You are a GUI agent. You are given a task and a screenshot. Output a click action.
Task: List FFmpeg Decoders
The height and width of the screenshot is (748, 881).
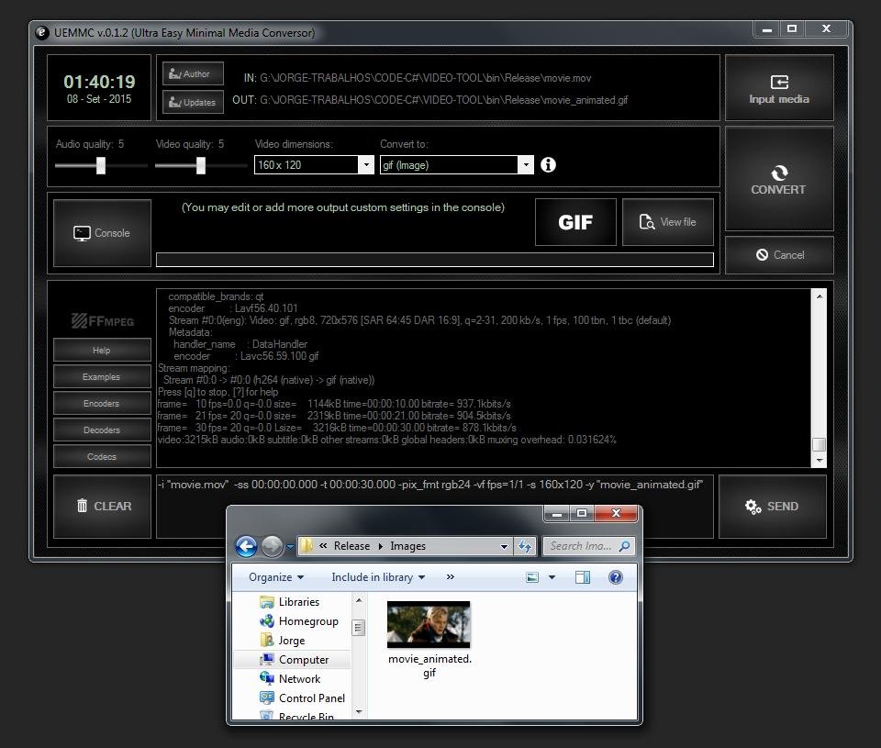102,430
